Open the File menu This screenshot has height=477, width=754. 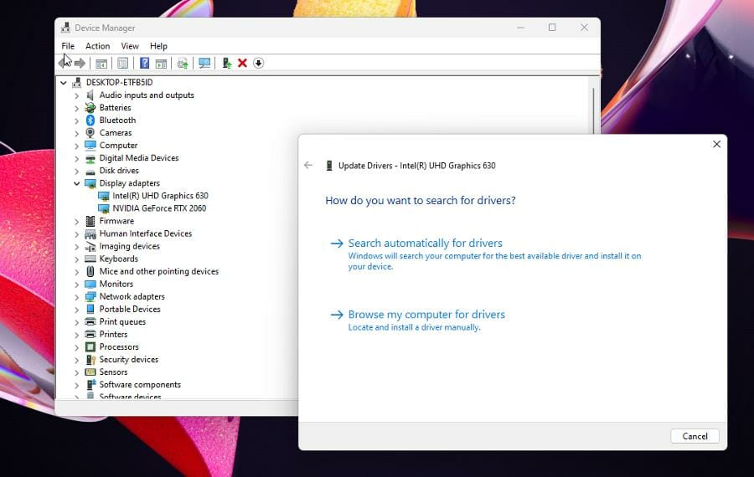point(68,46)
